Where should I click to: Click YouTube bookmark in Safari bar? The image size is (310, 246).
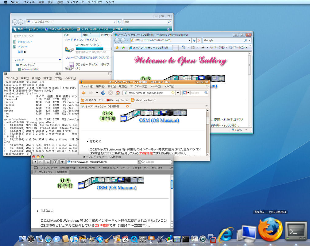pos(157,168)
